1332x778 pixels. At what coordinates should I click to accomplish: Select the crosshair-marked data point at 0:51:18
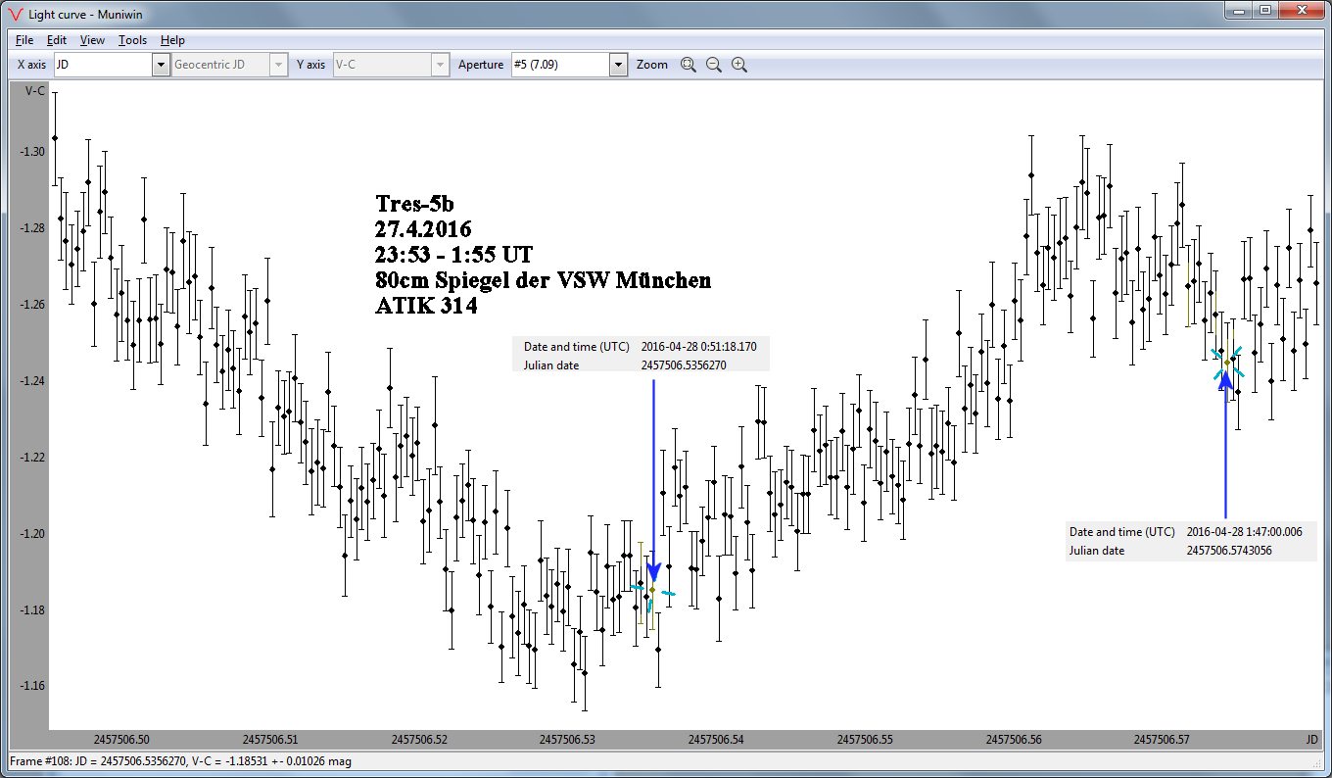pyautogui.click(x=652, y=590)
